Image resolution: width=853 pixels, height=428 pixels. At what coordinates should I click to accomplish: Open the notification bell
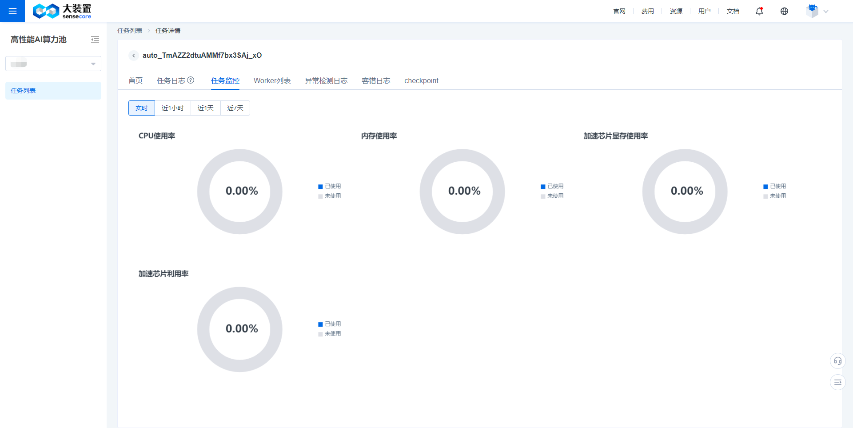[x=759, y=11]
